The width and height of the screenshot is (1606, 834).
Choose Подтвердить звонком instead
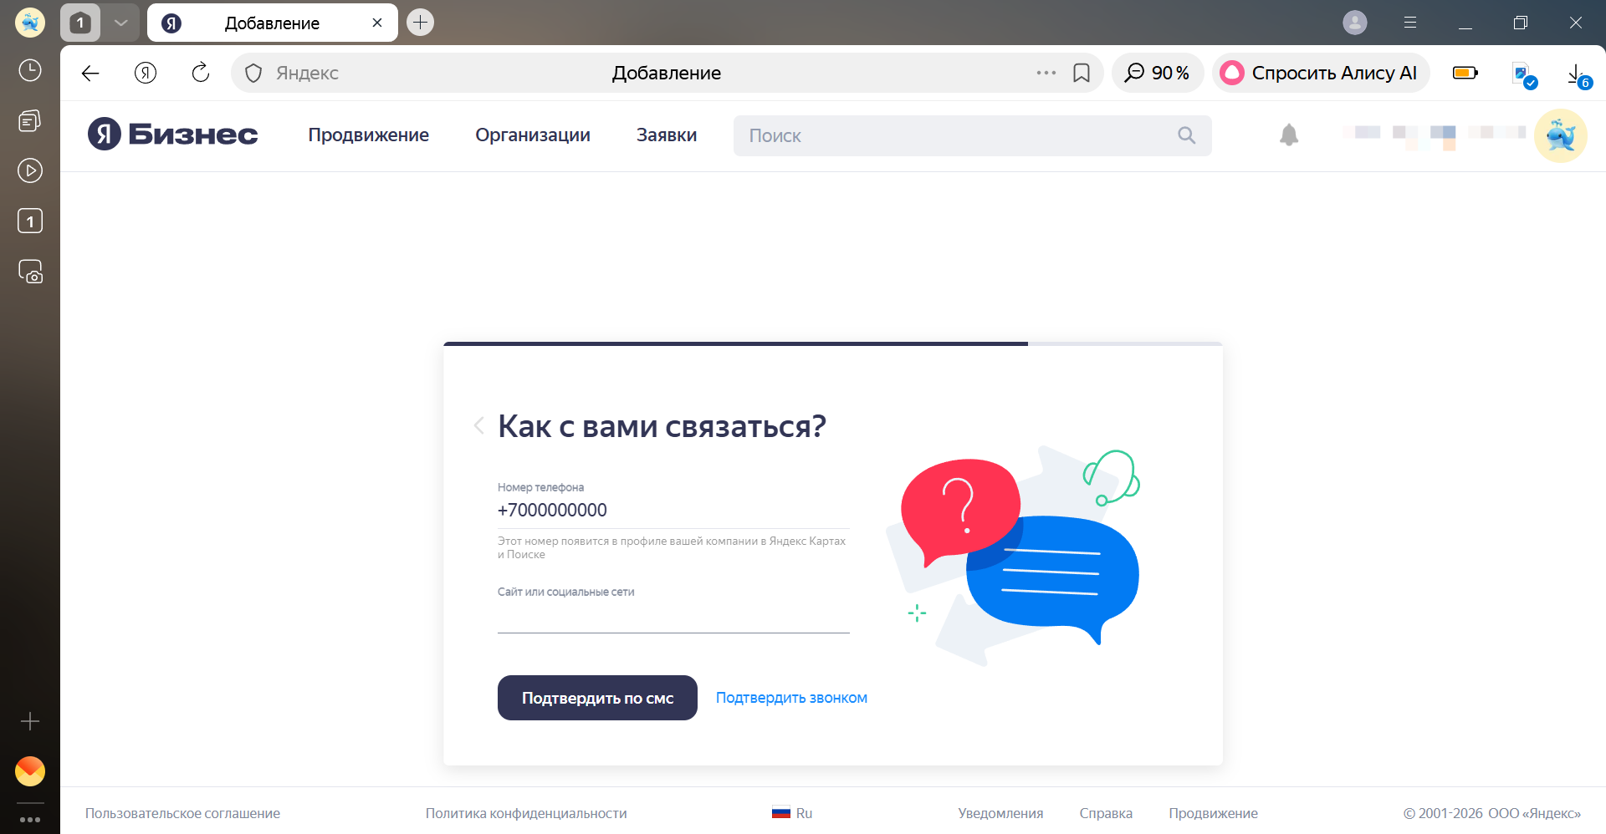[790, 697]
